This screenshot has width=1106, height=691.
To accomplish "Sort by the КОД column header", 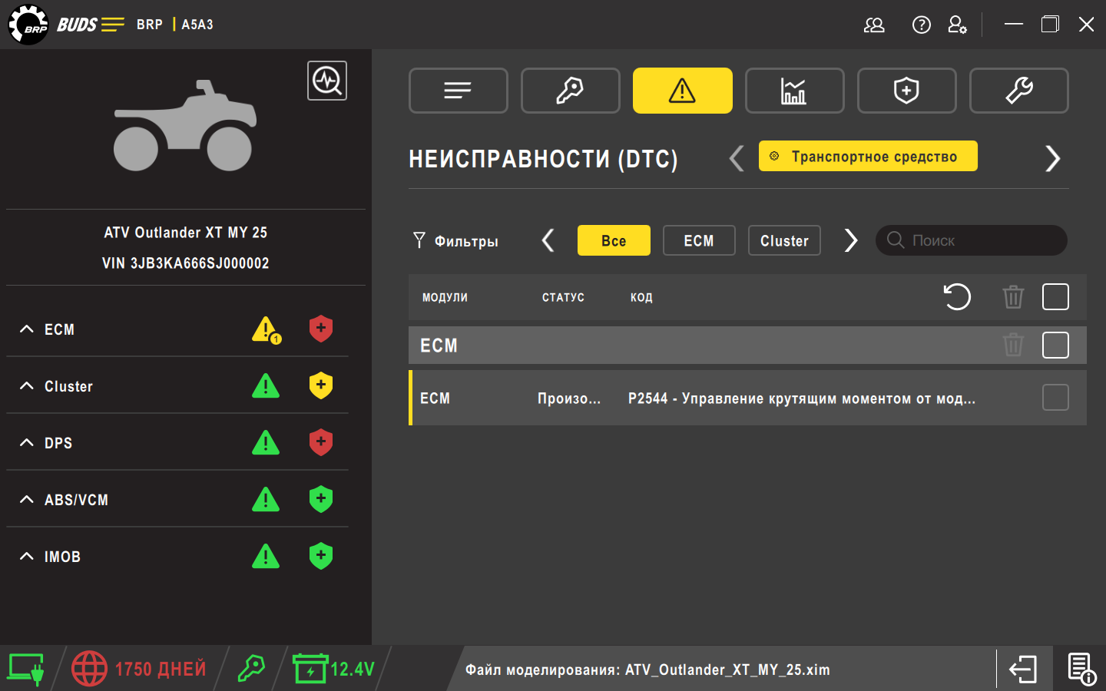I will pos(641,297).
